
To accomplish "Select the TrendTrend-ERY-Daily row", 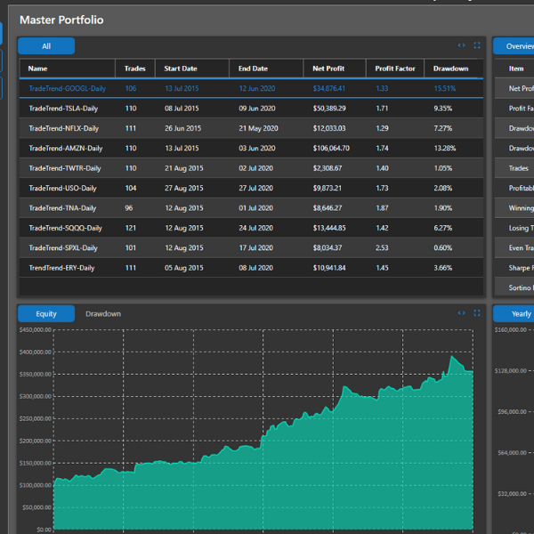I will tap(251, 268).
